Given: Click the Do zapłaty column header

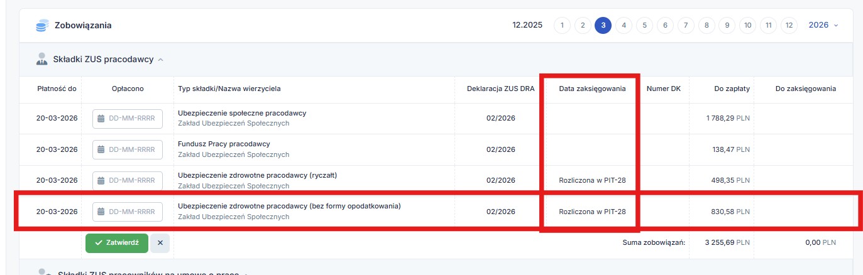Looking at the screenshot, I should click(x=732, y=89).
